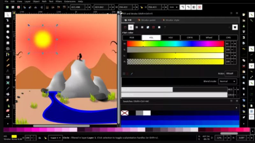Select the Pencil freehand tool
This screenshot has width=255, height=143.
click(x=8, y=60)
